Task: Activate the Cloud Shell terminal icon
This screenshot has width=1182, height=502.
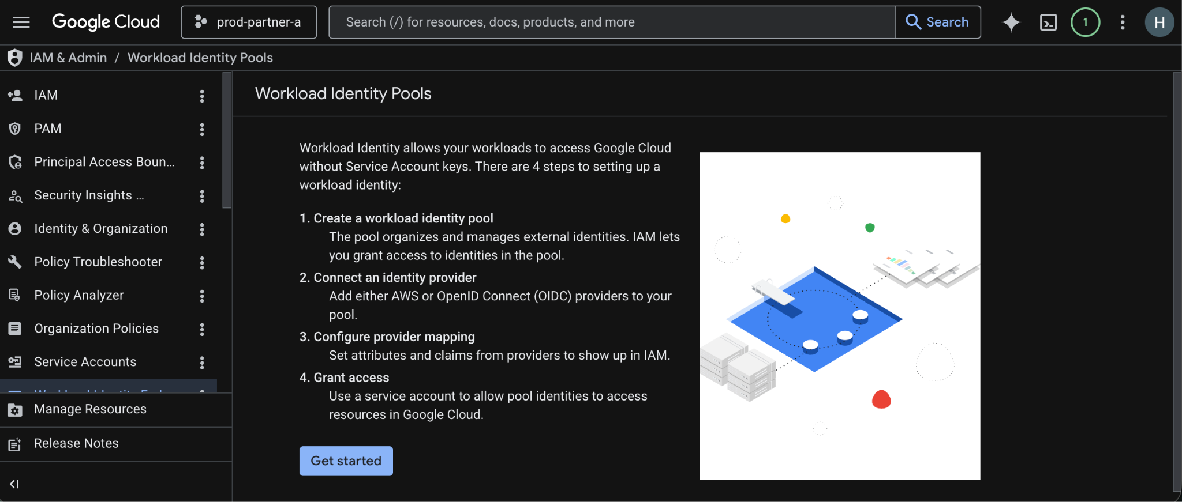Action: [1048, 22]
